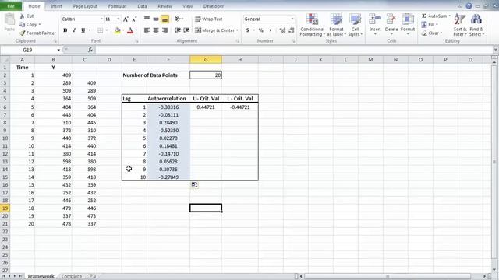This screenshot has height=280, width=499.
Task: Switch to the Developer tab
Action: (x=214, y=6)
